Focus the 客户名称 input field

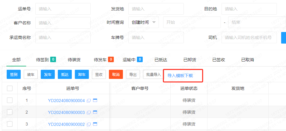63,23
